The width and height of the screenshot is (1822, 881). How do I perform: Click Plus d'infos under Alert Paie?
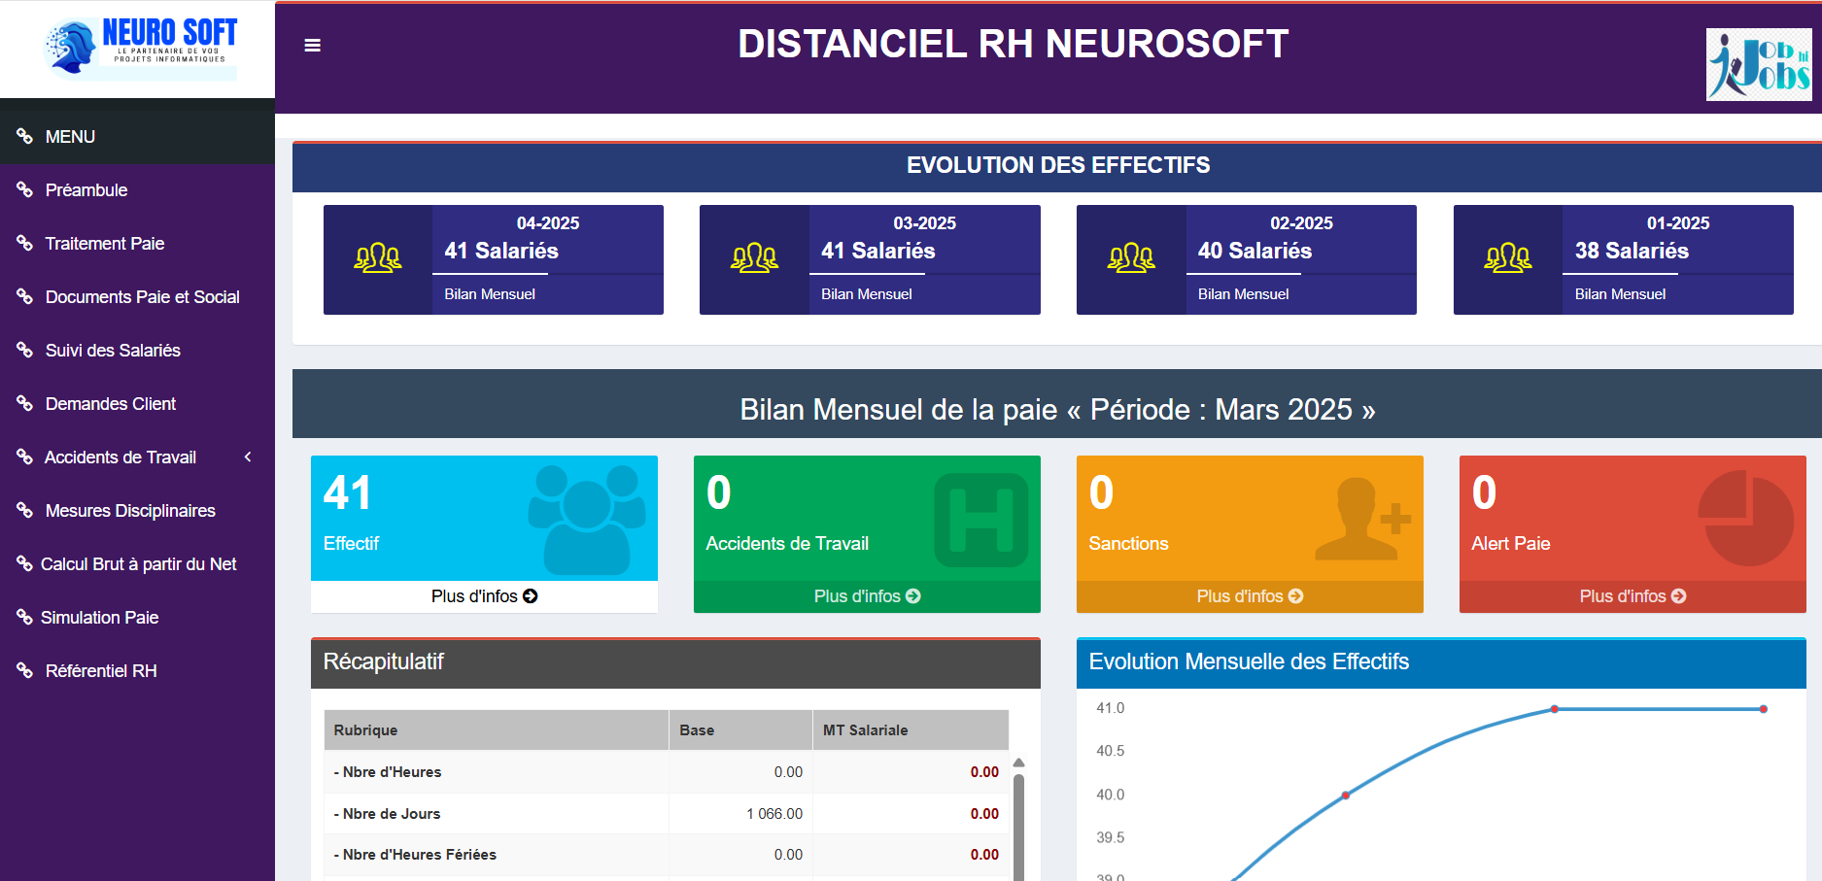pyautogui.click(x=1633, y=596)
